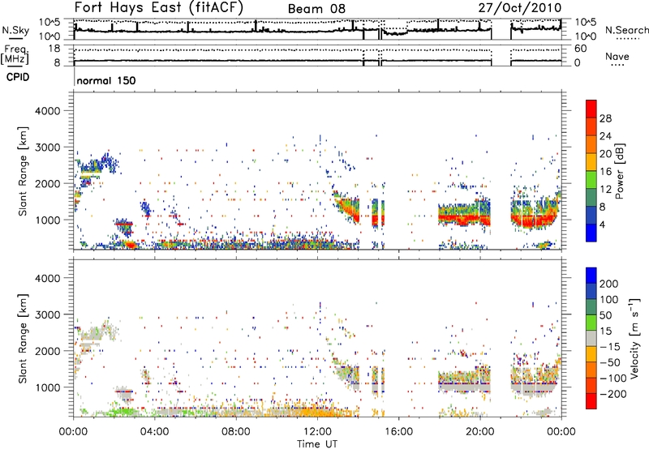Image resolution: width=649 pixels, height=449 pixels.
Task: Click the date '27/Oct/2010'
Action: [520, 8]
